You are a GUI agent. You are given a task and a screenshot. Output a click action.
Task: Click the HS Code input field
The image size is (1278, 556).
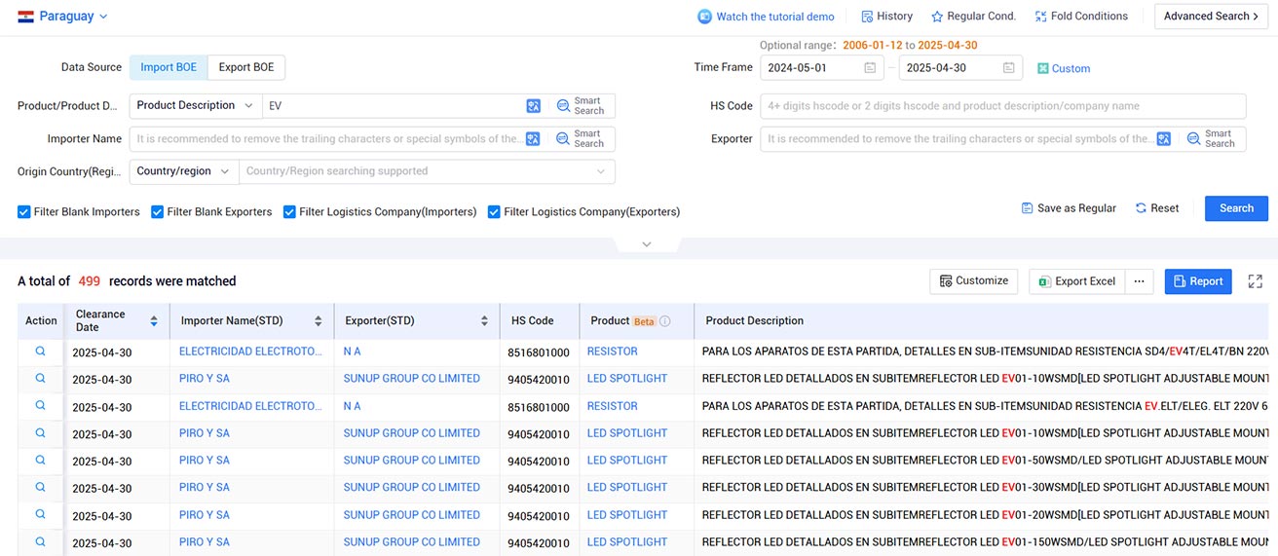coord(1003,106)
